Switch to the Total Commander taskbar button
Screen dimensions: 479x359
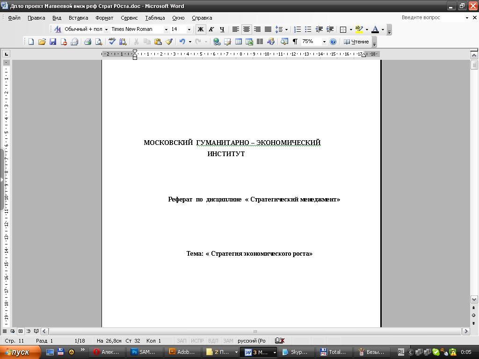pyautogui.click(x=334, y=352)
